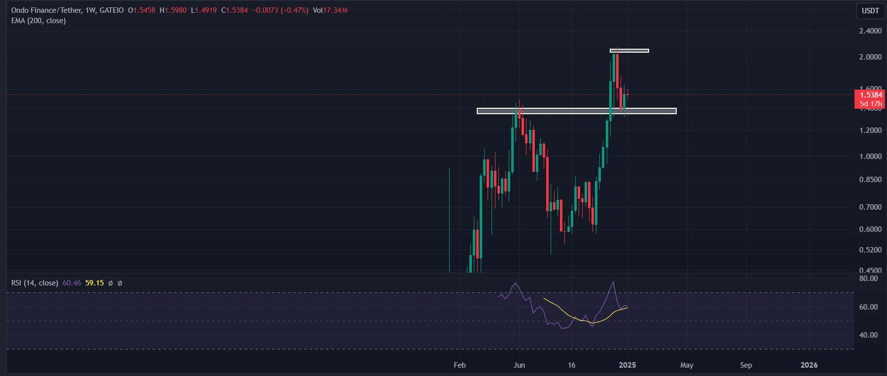Image resolution: width=887 pixels, height=376 pixels.
Task: Select the purple RSI line peak
Action: tap(613, 282)
